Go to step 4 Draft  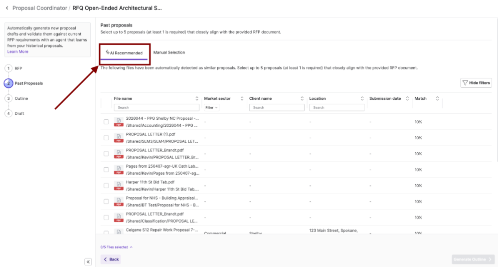pyautogui.click(x=14, y=113)
